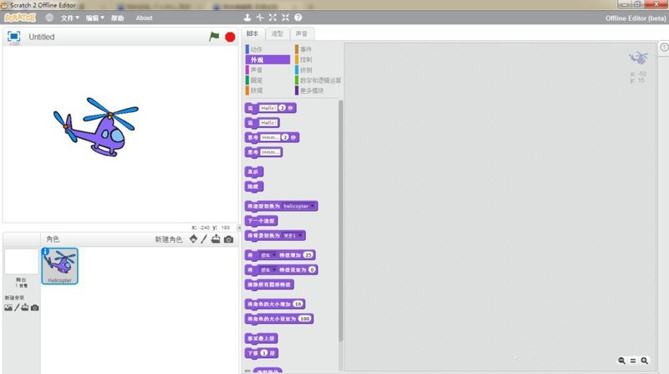
Task: Open the About menu item
Action: [144, 18]
